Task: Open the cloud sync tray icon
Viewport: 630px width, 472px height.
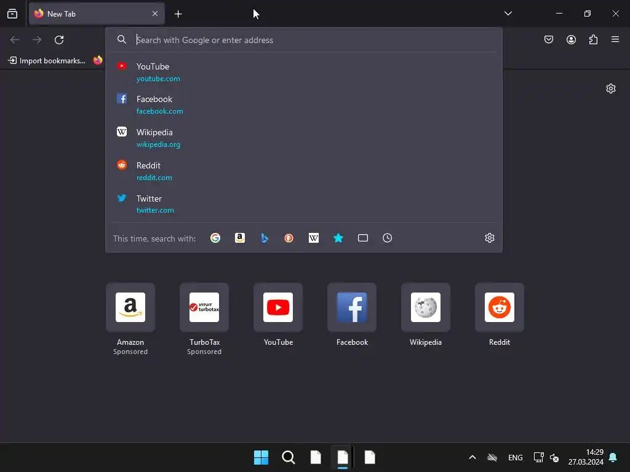Action: pos(492,457)
